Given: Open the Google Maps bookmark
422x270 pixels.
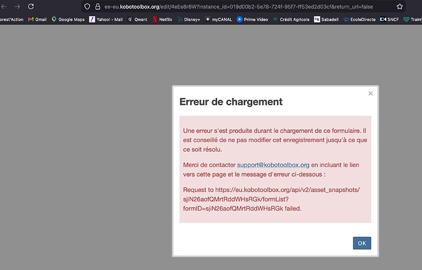Looking at the screenshot, I should click(x=67, y=19).
